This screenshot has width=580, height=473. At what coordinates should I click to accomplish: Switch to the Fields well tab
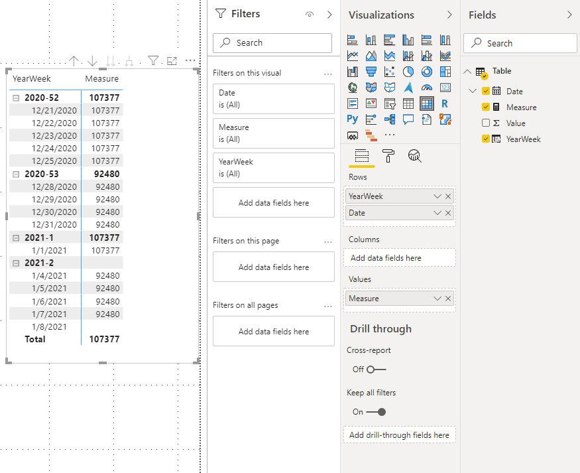pos(362,156)
